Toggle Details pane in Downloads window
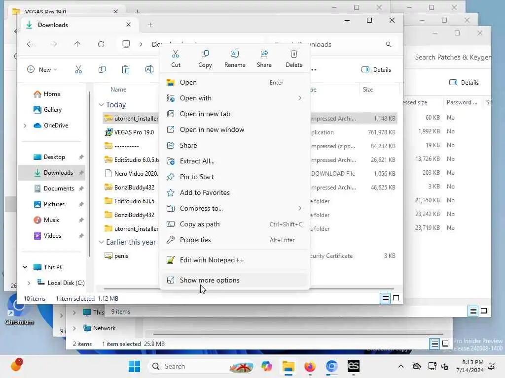 click(376, 70)
